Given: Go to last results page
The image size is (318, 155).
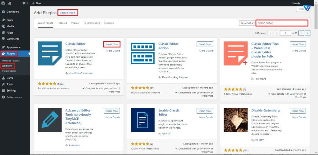Looking at the screenshot, I should (307, 33).
